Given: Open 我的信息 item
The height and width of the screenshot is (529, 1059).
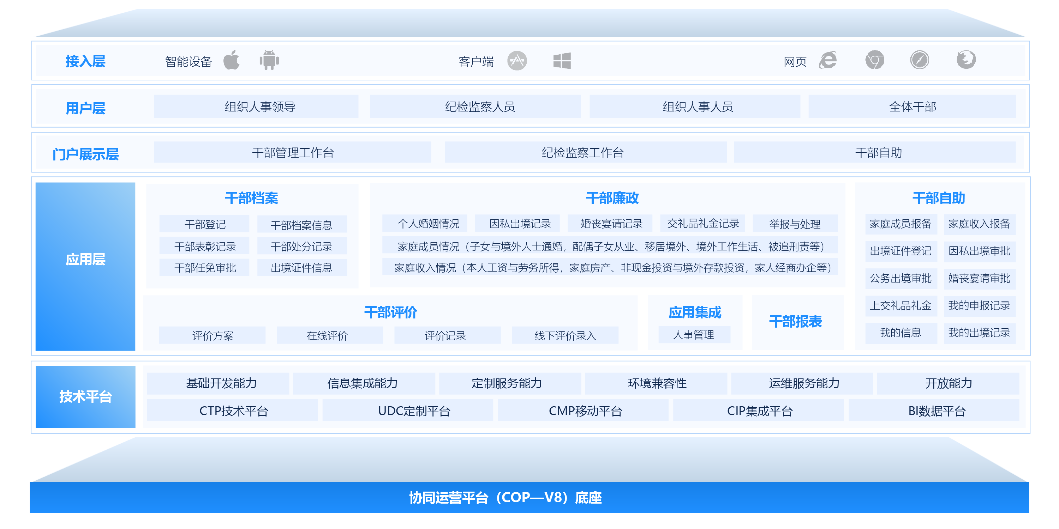Looking at the screenshot, I should (x=901, y=333).
